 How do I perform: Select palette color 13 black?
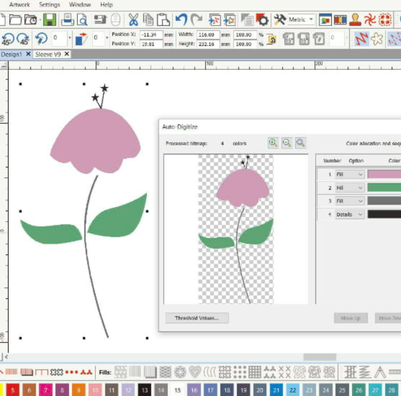(144, 390)
